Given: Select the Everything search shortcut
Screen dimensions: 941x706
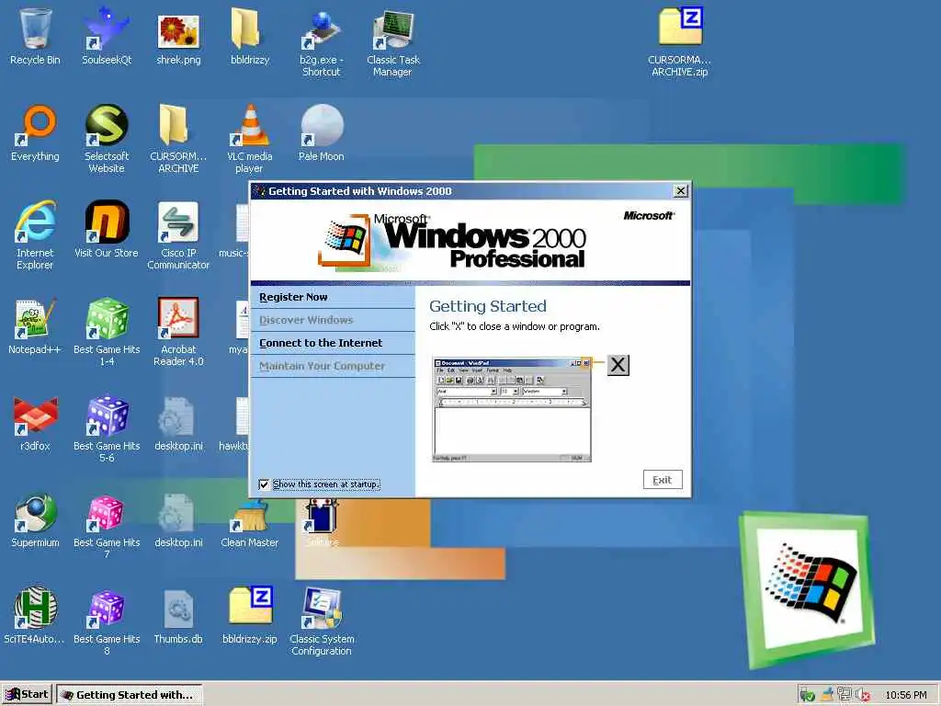Looking at the screenshot, I should [x=35, y=125].
